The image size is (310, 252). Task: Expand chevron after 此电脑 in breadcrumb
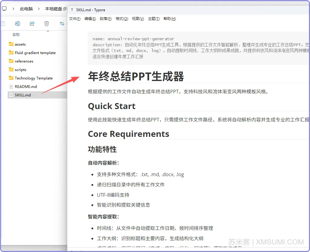(x=39, y=9)
